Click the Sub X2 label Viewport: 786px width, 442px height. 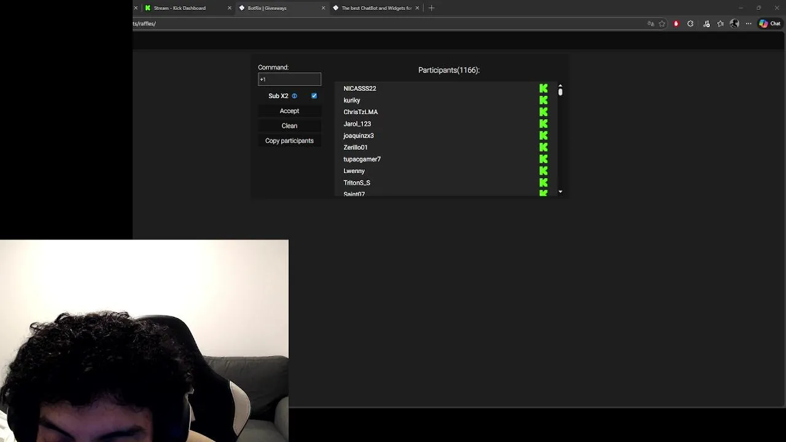tap(278, 96)
